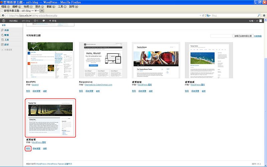The image size is (267, 167).
Task: Open the 說明 (H) menu
Action: 73,6
